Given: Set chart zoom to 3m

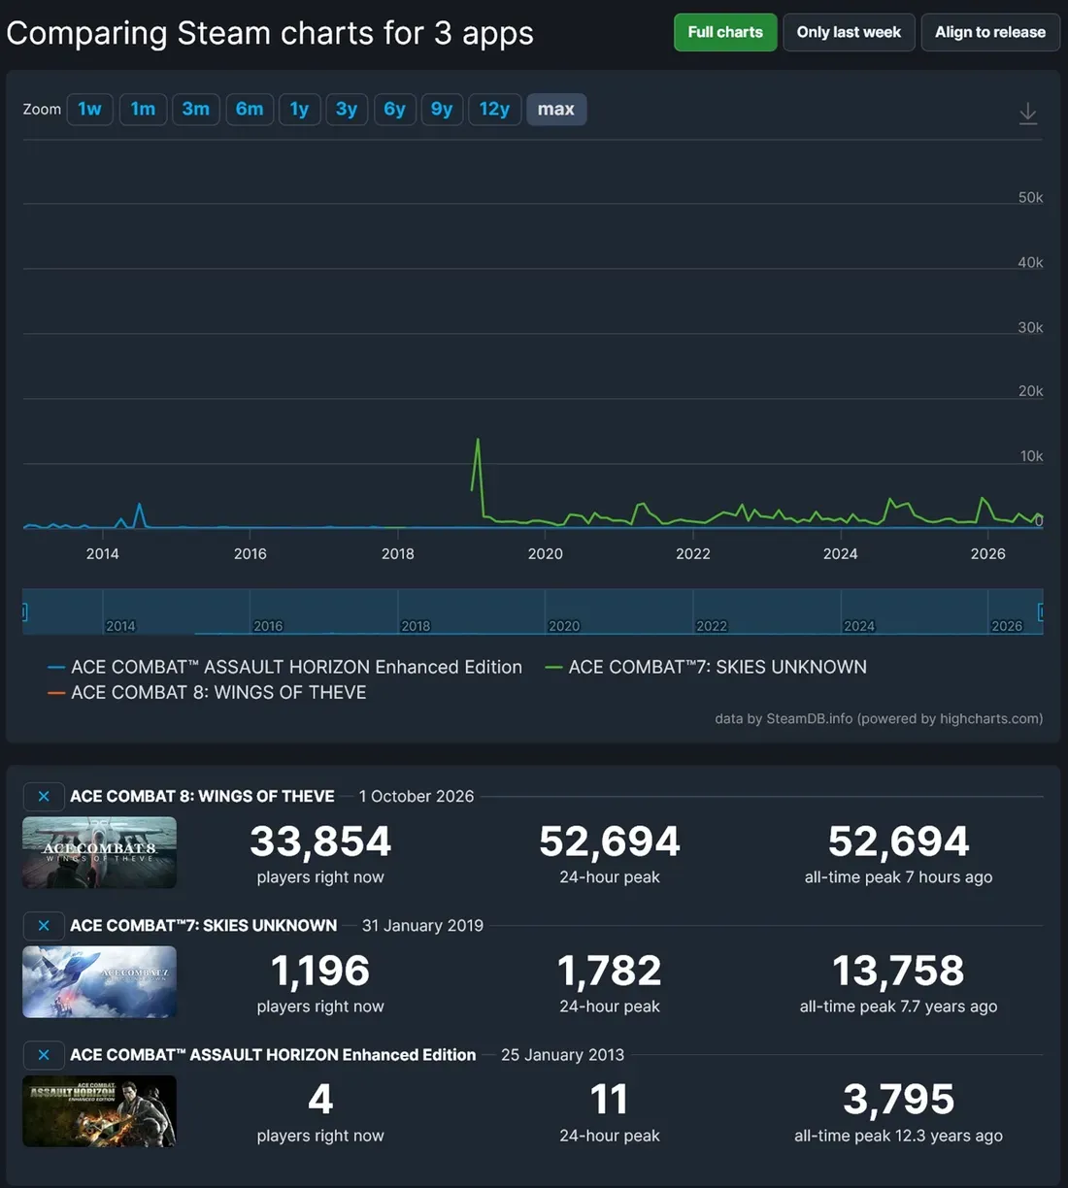Looking at the screenshot, I should coord(196,109).
